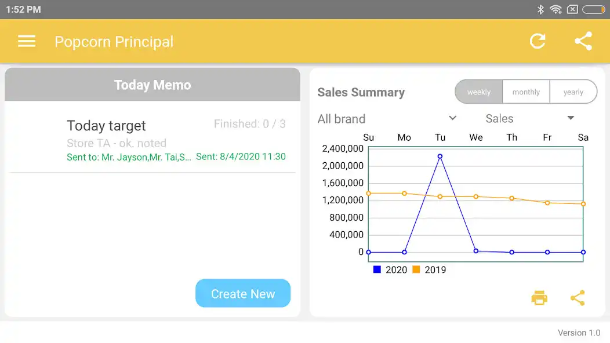Click the Sales dropdown arrow

[571, 118]
